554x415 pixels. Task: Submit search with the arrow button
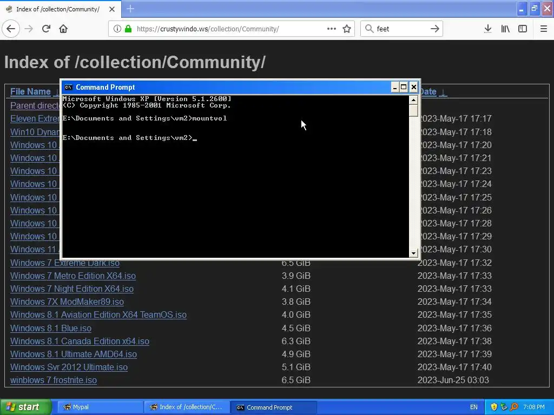click(434, 29)
